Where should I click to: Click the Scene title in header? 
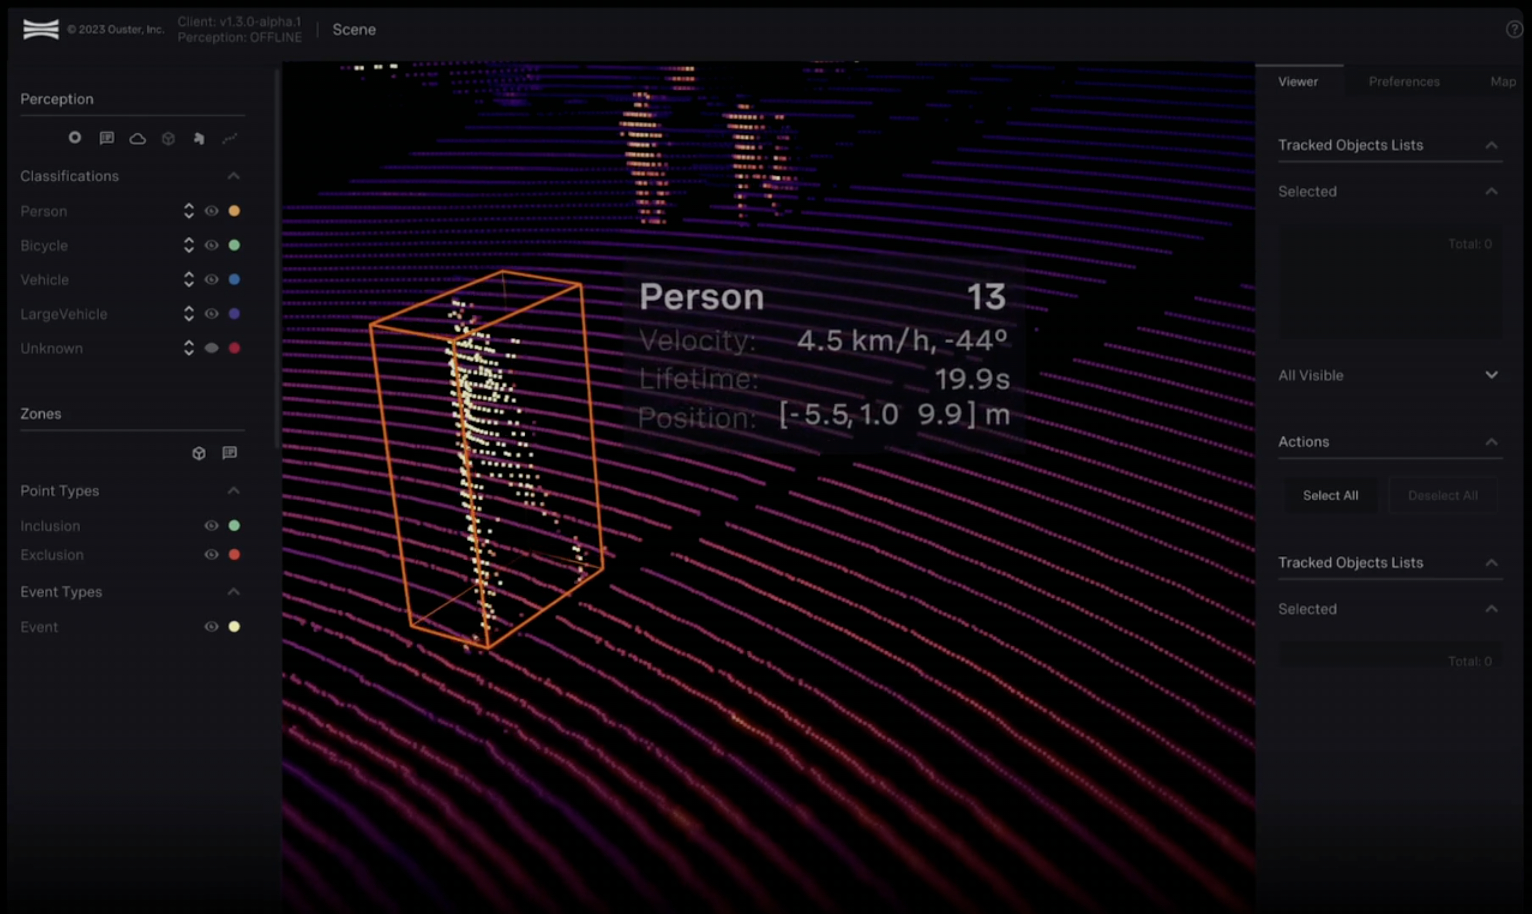tap(354, 30)
